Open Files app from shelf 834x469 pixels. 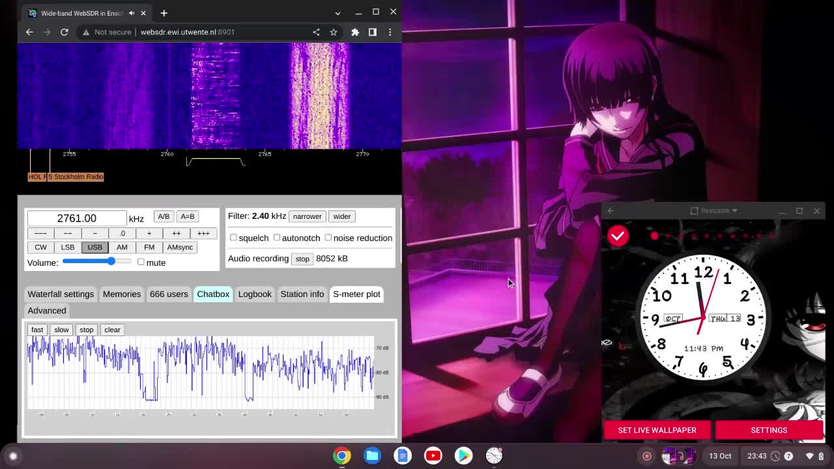[x=372, y=455]
